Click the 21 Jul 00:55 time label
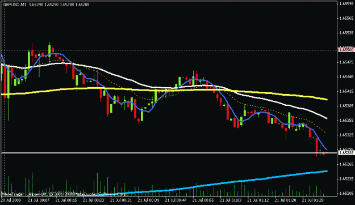The width and height of the screenshot is (355, 205). tap(203, 200)
